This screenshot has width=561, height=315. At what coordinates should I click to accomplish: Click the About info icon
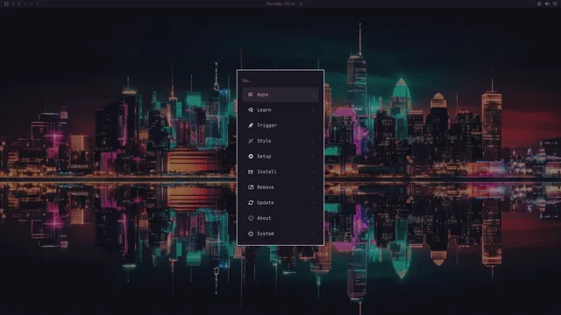[x=251, y=218]
